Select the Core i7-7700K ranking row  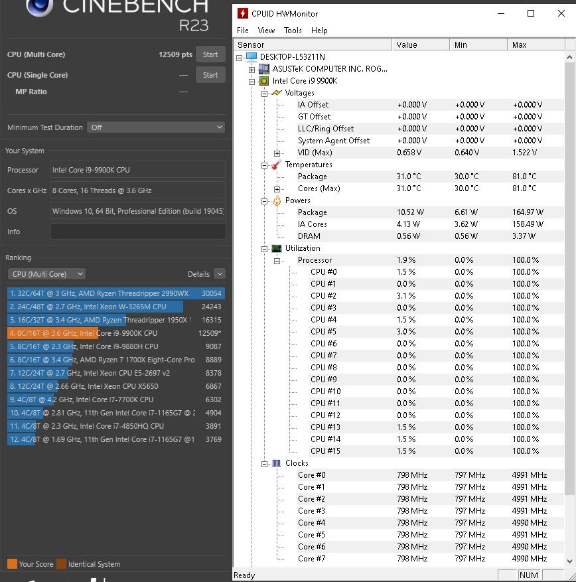115,400
